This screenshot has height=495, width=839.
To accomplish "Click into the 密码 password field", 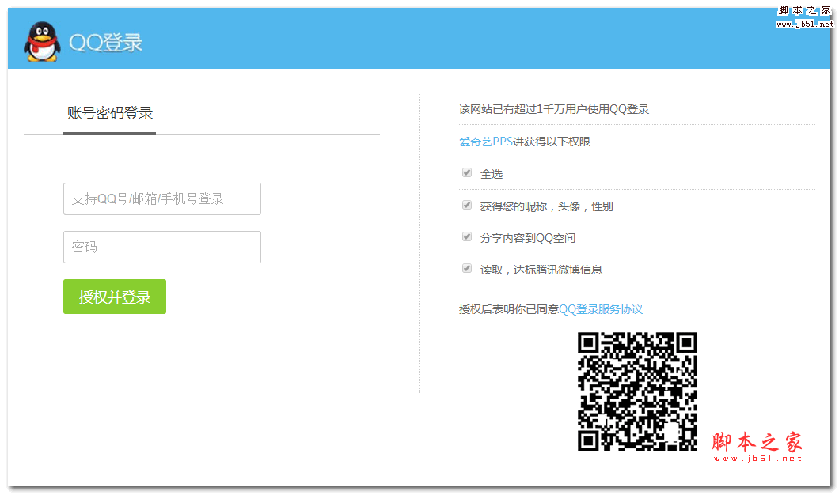I will click(x=162, y=247).
